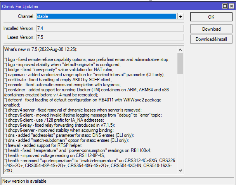The image size is (236, 185).
Task: Click the Download&Install button
Action: (211, 39)
